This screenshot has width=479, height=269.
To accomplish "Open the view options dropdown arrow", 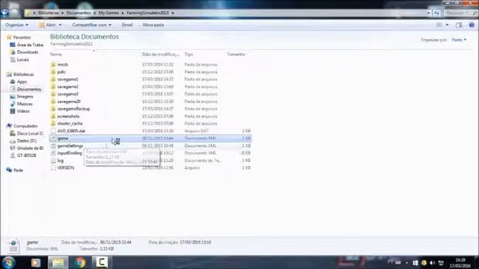I will click(448, 25).
